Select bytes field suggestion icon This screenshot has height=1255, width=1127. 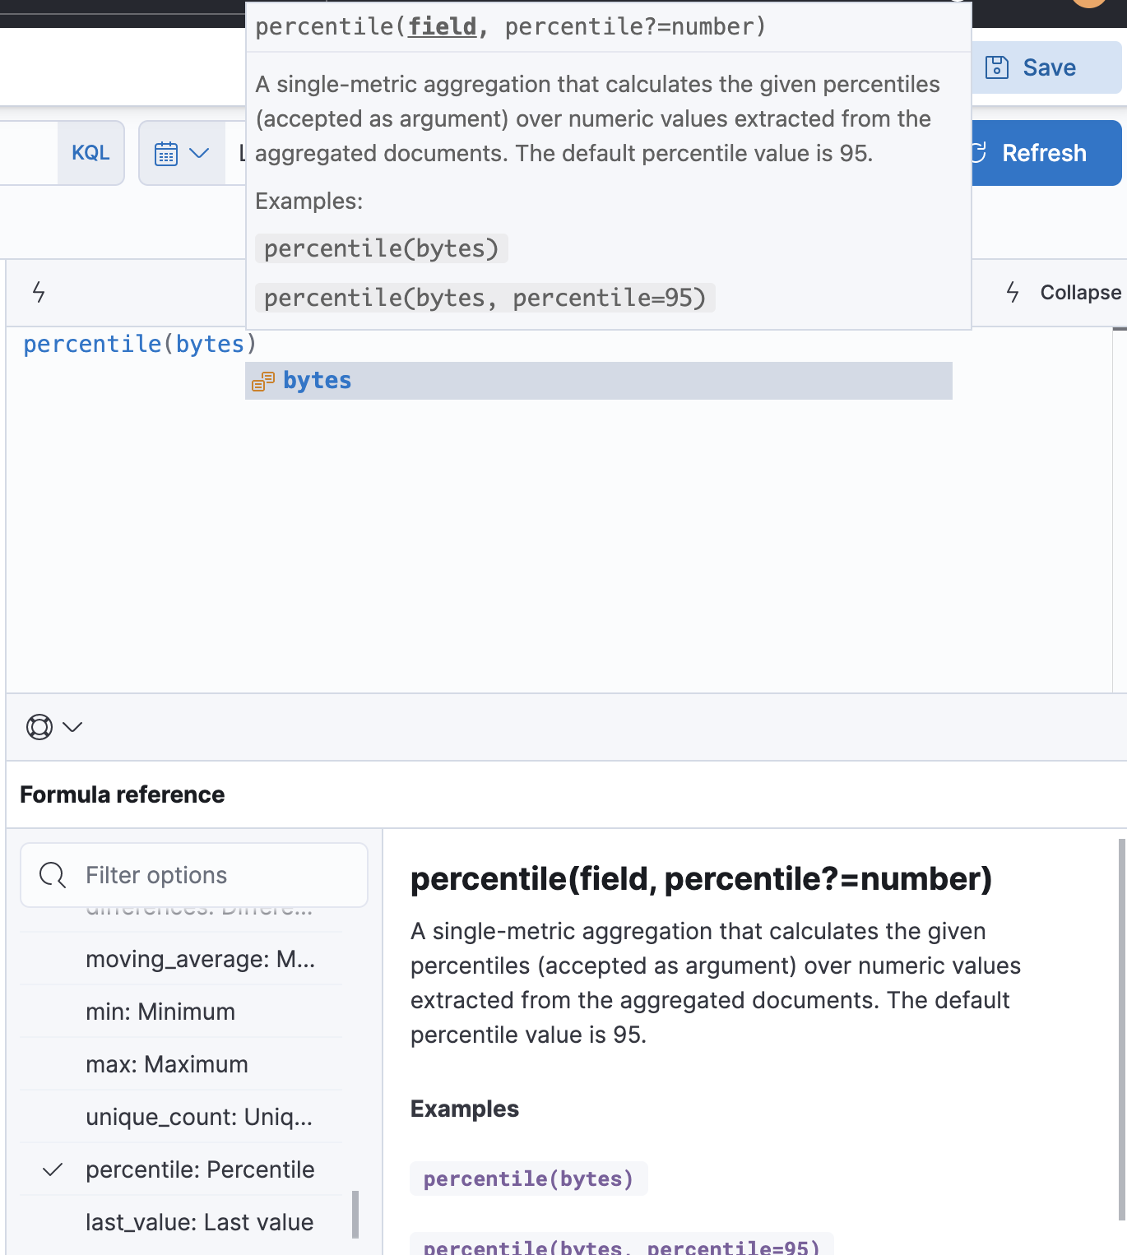coord(263,381)
